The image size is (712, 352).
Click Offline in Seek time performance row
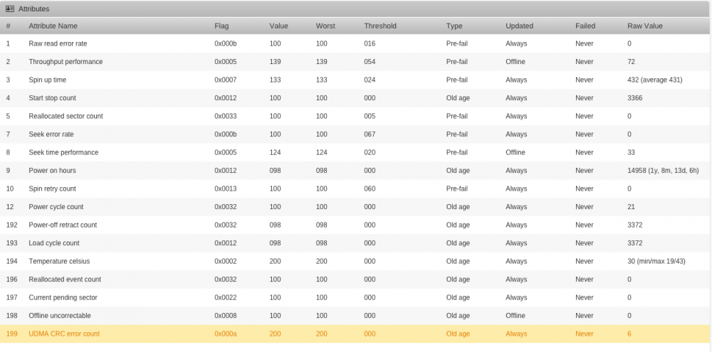515,152
